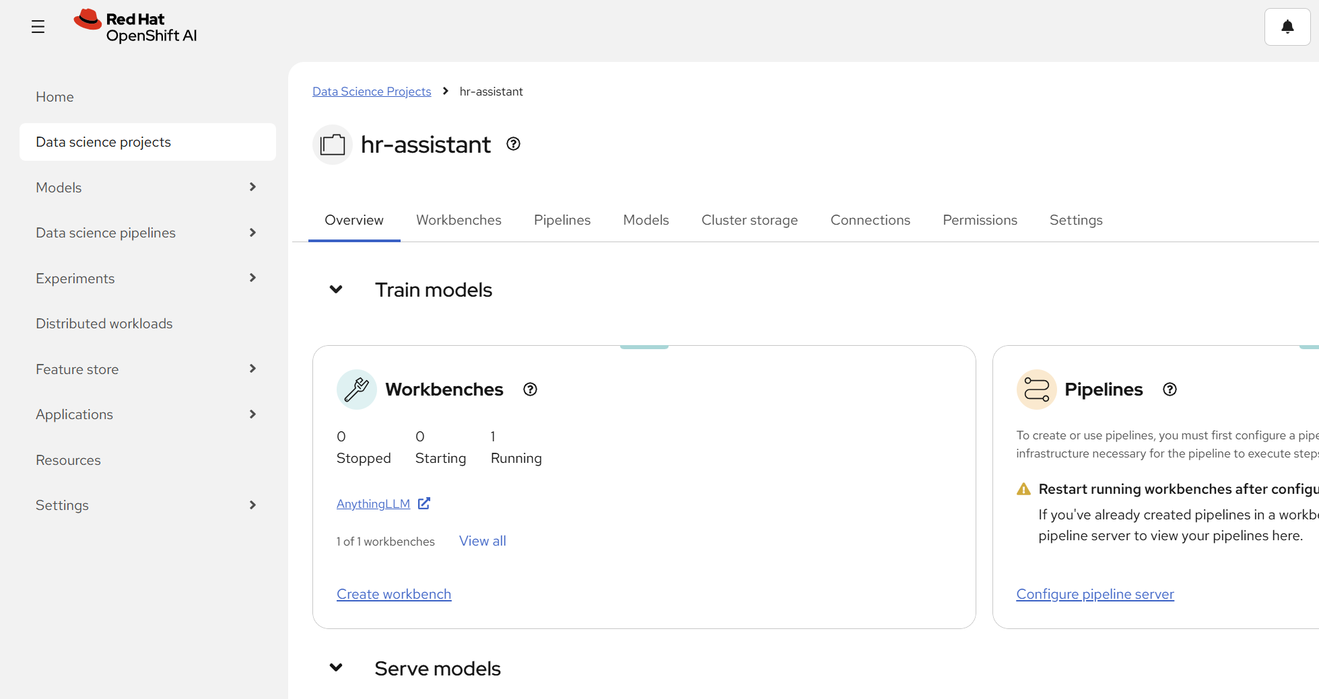Screen dimensions: 1319x699
Task: Click the Create workbench link
Action: coord(394,593)
